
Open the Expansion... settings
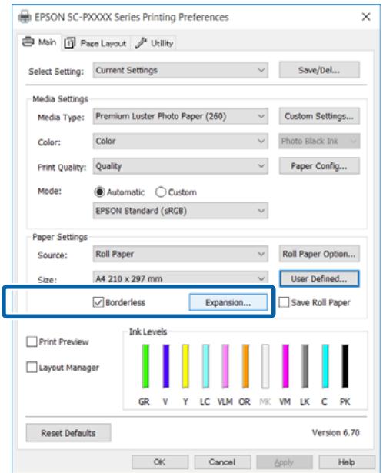(228, 302)
